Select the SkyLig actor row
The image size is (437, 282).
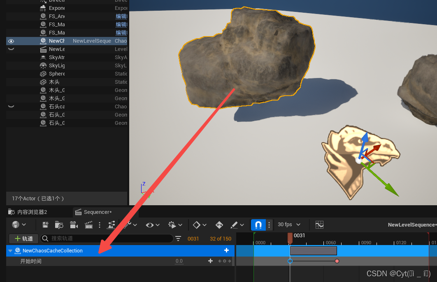67,66
